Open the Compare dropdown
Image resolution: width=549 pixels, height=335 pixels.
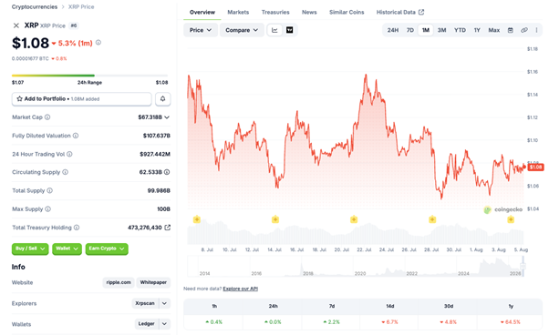point(242,30)
